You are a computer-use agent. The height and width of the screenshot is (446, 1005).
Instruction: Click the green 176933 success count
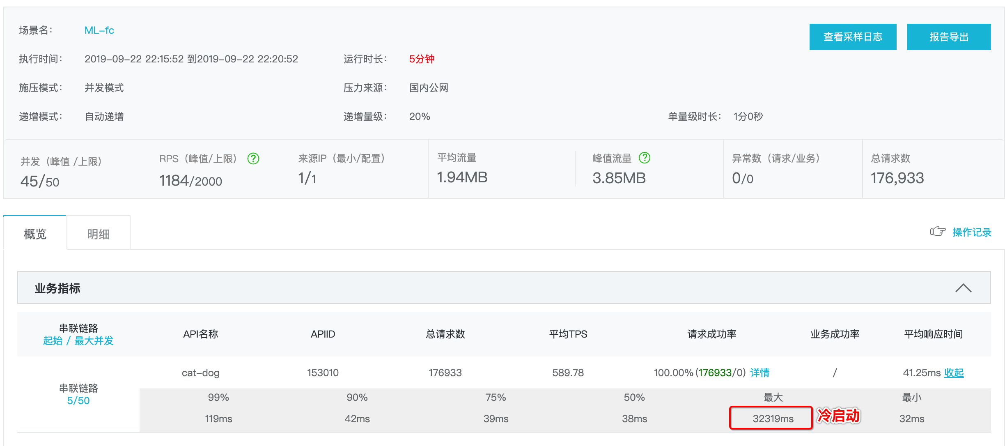click(x=715, y=372)
